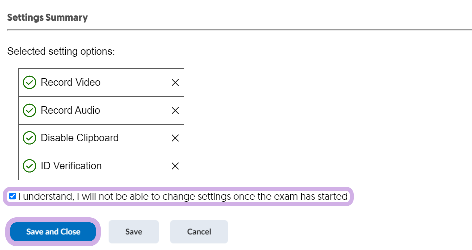Select the Disable Clipboard label text
The height and width of the screenshot is (250, 472).
pyautogui.click(x=80, y=138)
